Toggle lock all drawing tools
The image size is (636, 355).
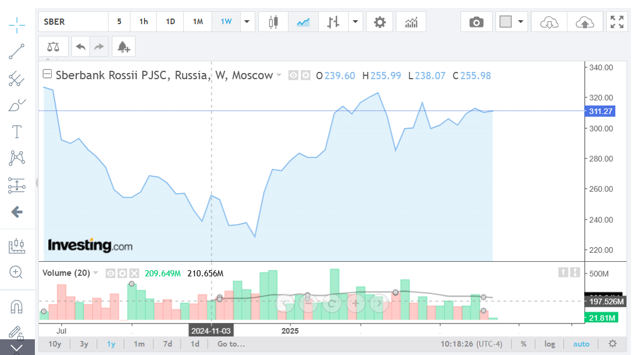click(x=17, y=333)
